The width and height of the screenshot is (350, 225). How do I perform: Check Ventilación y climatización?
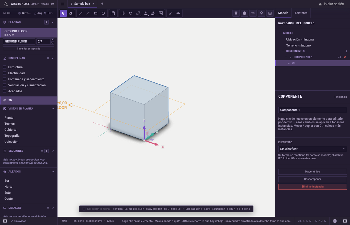tap(4, 85)
